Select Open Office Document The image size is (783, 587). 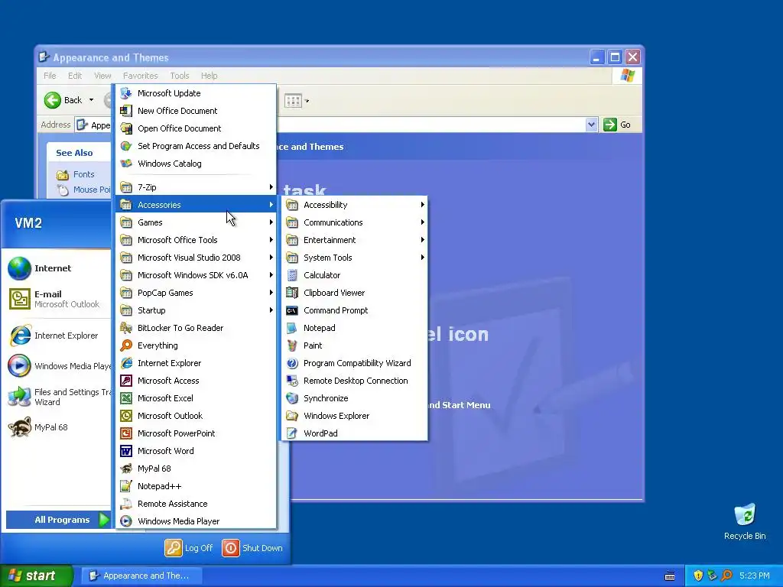pyautogui.click(x=196, y=128)
